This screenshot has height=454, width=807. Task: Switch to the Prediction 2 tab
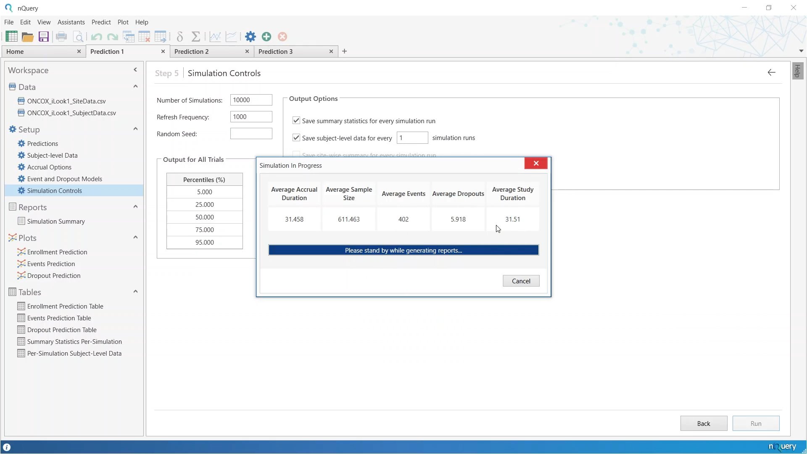(191, 51)
